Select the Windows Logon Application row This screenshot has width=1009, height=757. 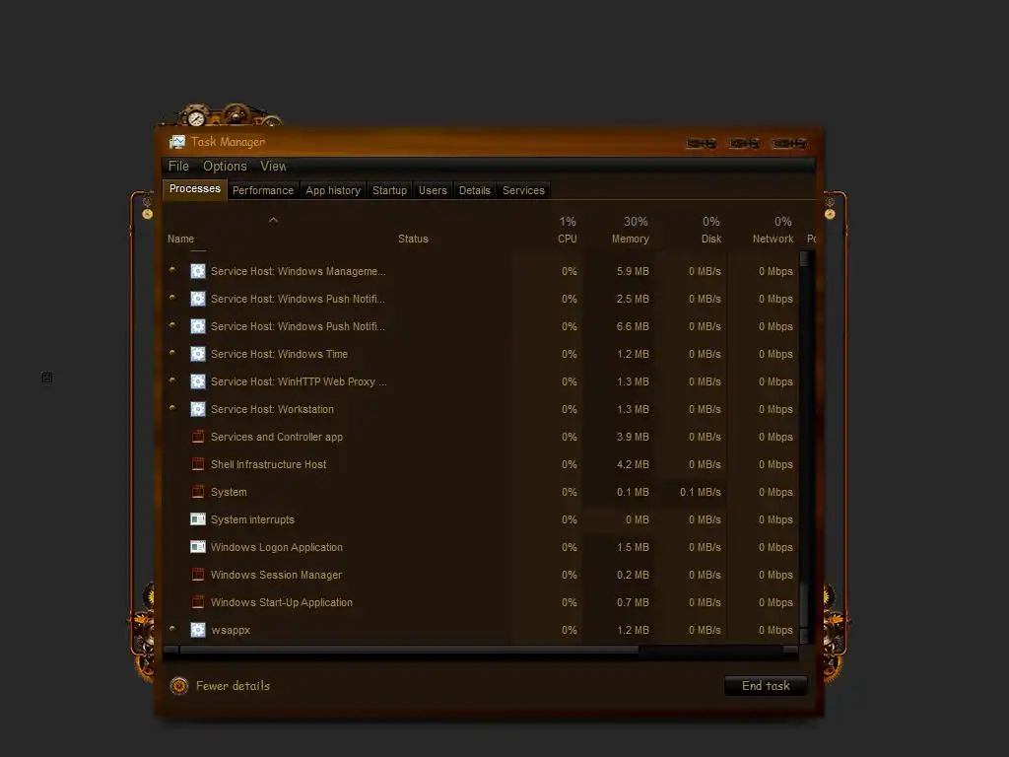click(x=481, y=547)
